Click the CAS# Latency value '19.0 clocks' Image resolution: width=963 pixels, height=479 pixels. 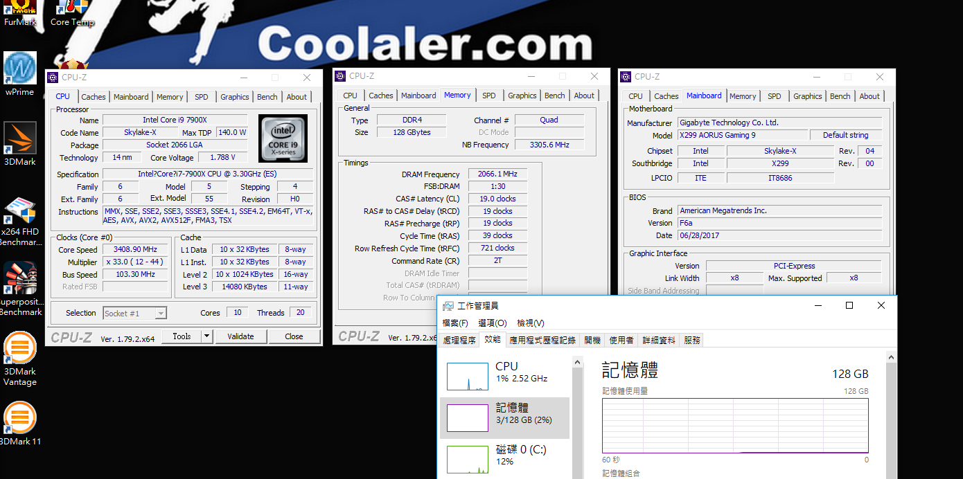[x=497, y=199]
